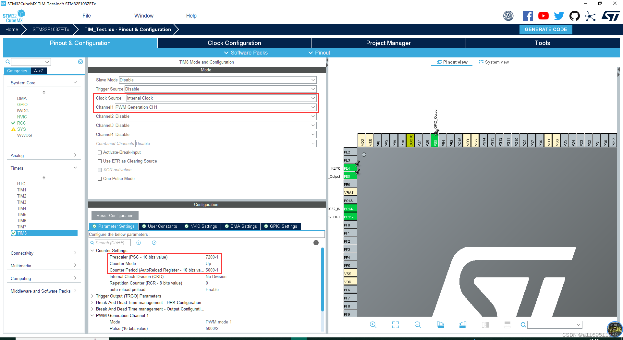Viewport: 623px width, 340px height.
Task: Go to previous parameter search result
Action: click(x=139, y=243)
